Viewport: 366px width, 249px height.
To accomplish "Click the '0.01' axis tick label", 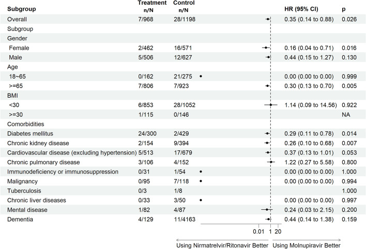I will [x=258, y=231].
